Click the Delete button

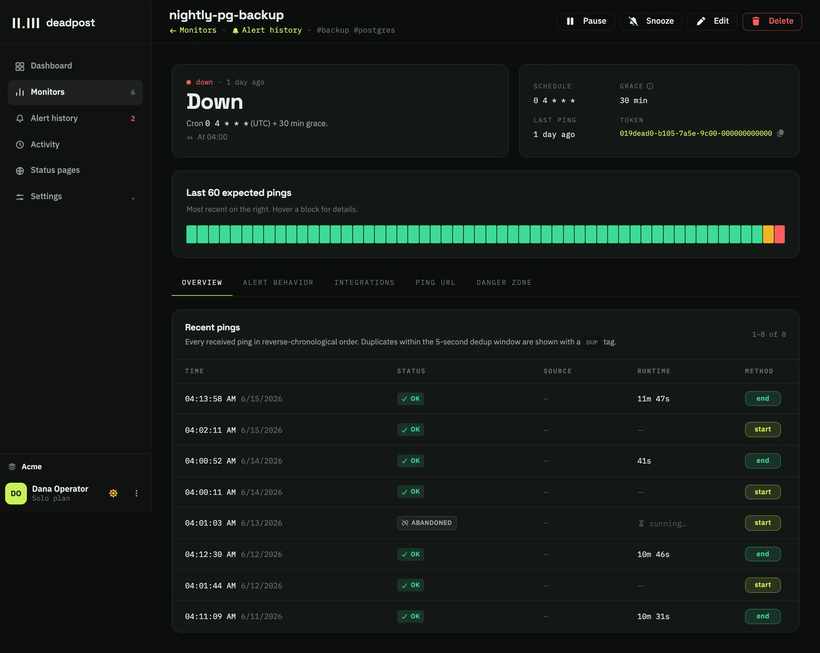772,21
